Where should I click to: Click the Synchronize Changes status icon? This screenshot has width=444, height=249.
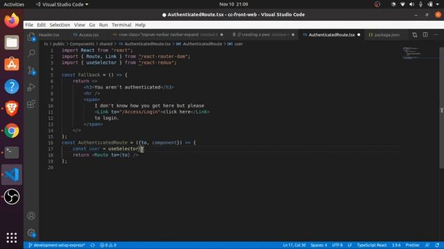click(x=92, y=245)
